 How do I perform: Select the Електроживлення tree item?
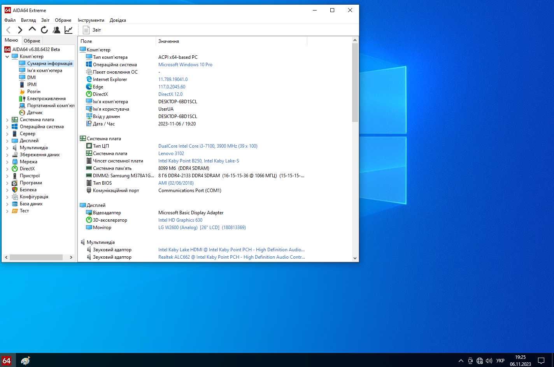coord(46,99)
